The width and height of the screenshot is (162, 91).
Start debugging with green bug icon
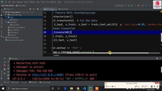click(x=132, y=6)
